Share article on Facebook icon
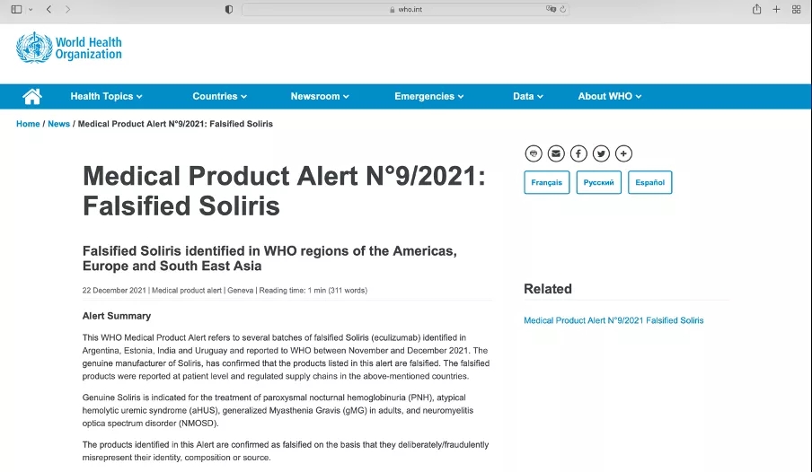This screenshot has height=472, width=812. [578, 153]
